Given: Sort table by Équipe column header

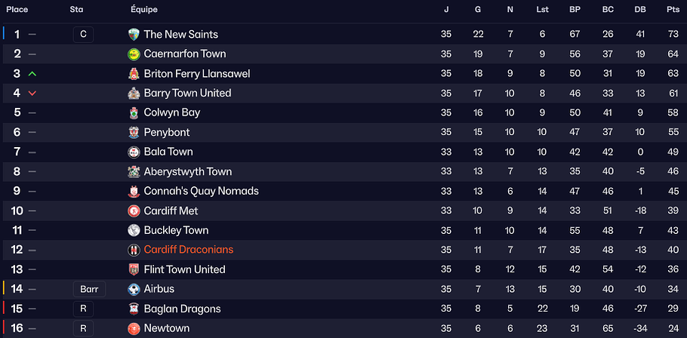Looking at the screenshot, I should [x=144, y=10].
